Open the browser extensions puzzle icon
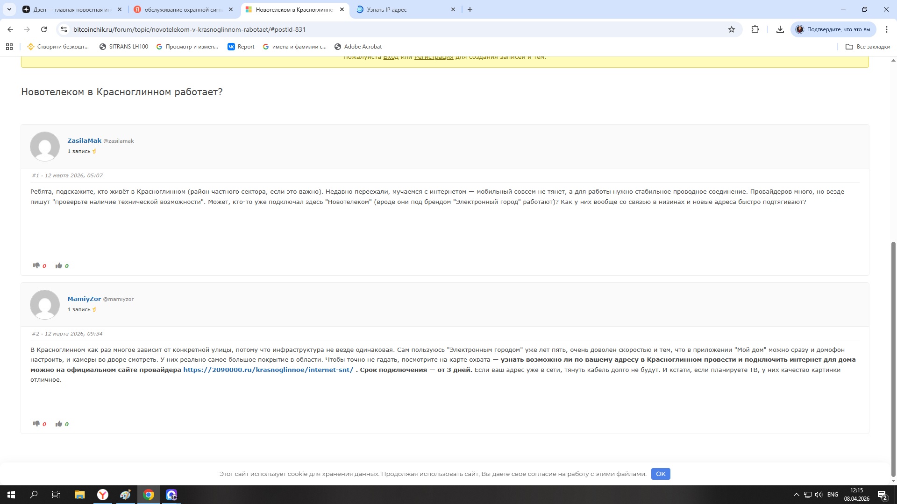Screen dimensions: 897x504 pyautogui.click(x=755, y=29)
